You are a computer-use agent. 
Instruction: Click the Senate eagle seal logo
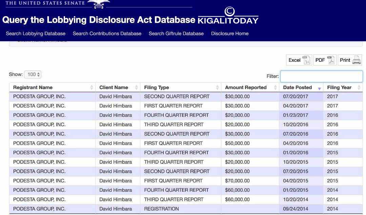point(99,4)
